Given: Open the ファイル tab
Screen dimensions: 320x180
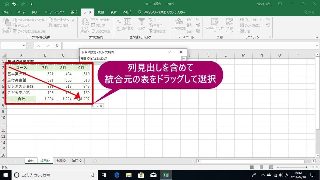Looking at the screenshot, I should coord(7,12).
